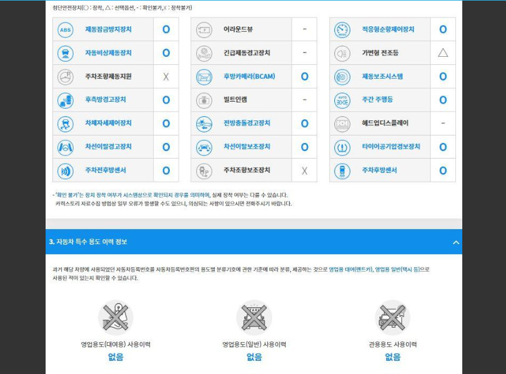506x374 pixels.
Task: Click the 주차후방센서 label
Action: coord(380,170)
